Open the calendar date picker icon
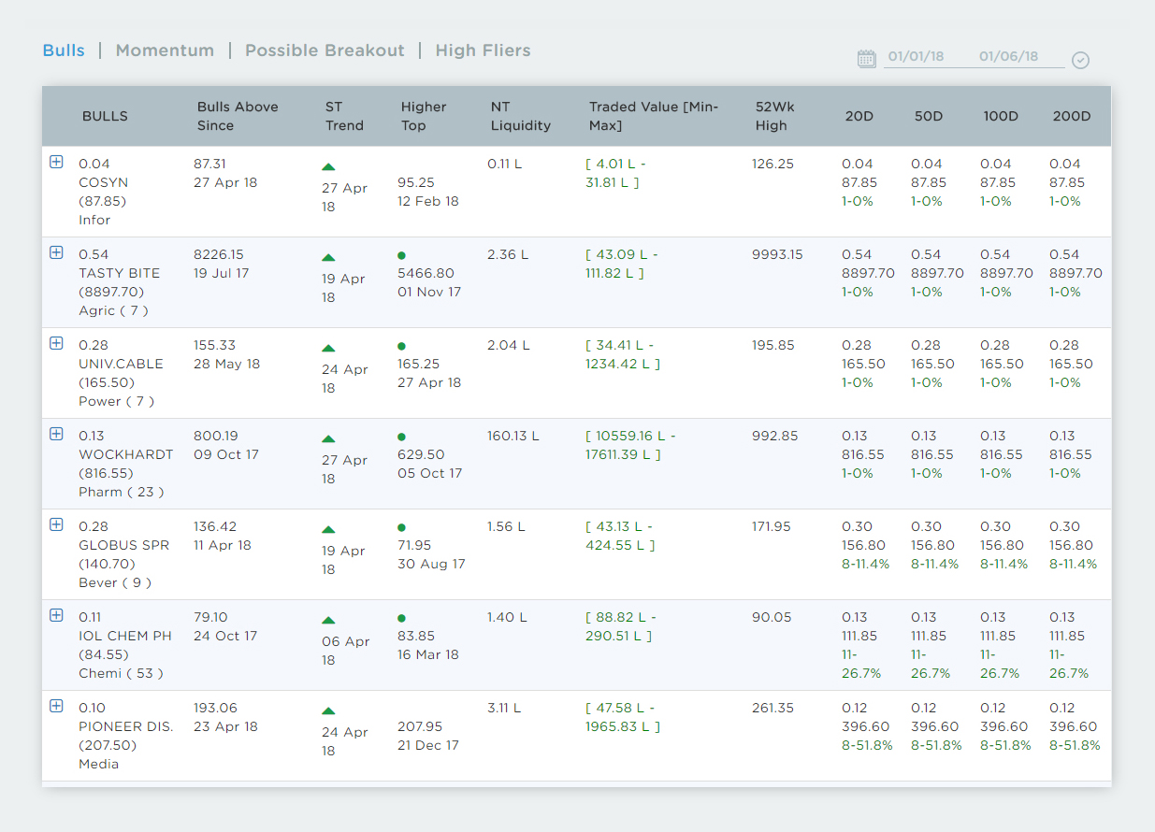The height and width of the screenshot is (832, 1155). click(867, 59)
